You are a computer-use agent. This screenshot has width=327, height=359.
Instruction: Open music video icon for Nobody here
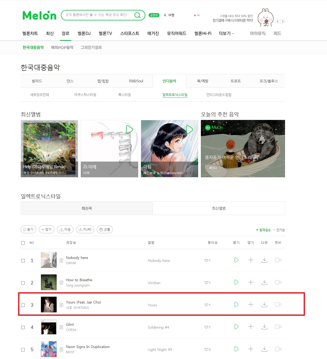pos(277,260)
